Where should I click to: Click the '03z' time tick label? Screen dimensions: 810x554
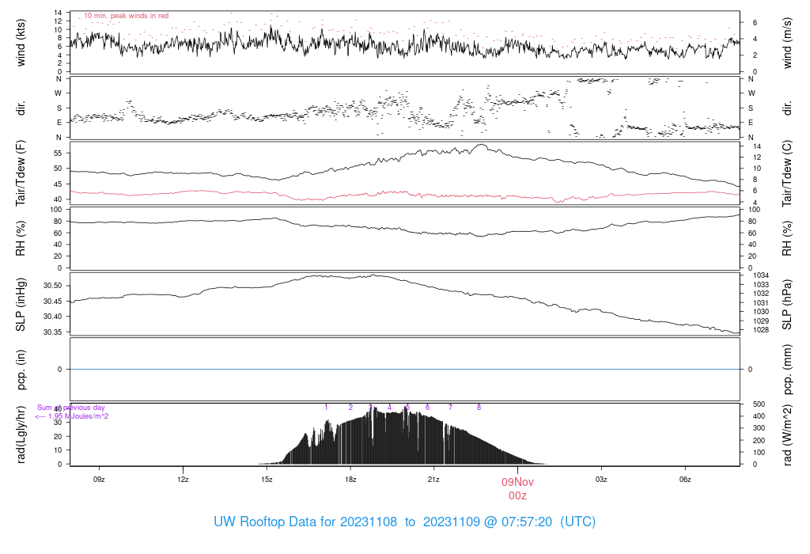click(x=601, y=480)
